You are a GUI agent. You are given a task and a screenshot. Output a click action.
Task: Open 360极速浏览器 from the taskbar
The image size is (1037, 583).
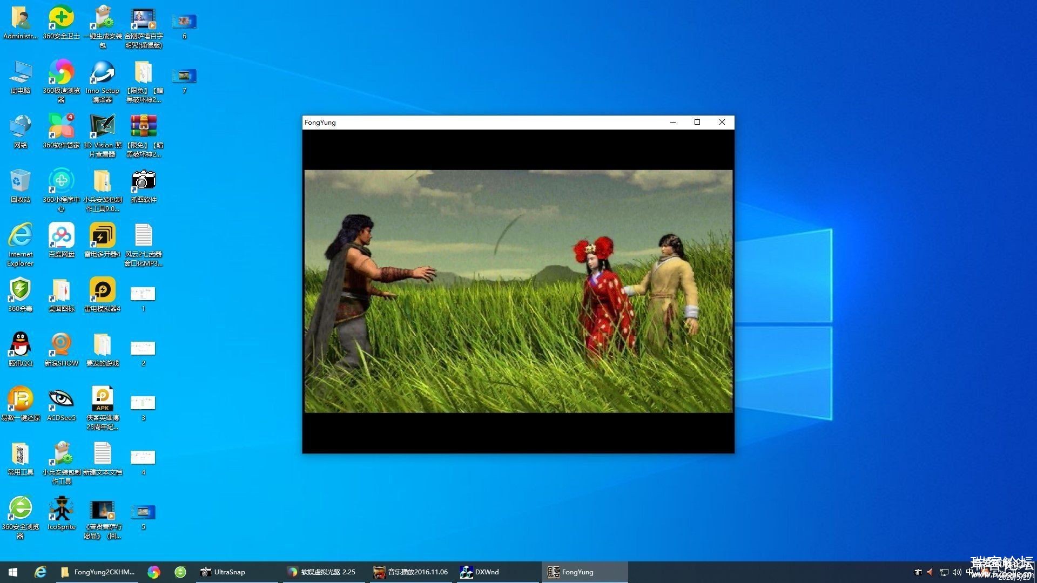[154, 572]
